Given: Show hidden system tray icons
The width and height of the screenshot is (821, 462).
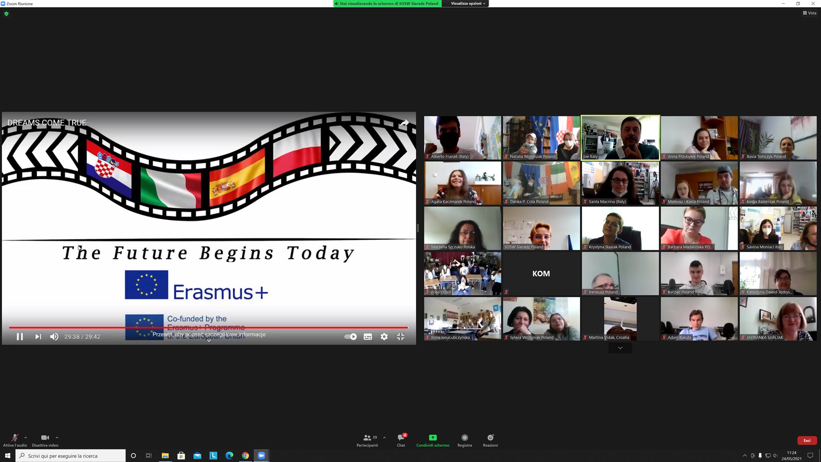Looking at the screenshot, I should 745,456.
